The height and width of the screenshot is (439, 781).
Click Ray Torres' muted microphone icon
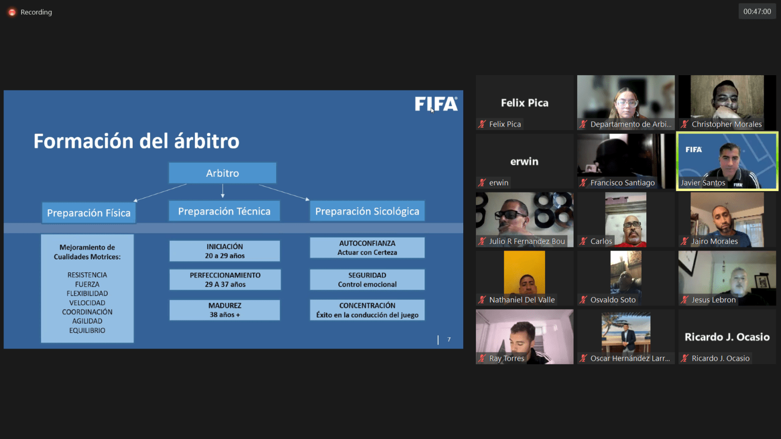click(x=482, y=358)
